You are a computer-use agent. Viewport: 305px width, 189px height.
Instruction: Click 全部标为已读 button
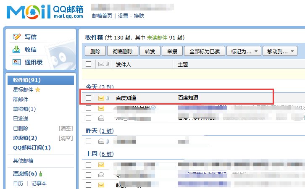pos(205,51)
